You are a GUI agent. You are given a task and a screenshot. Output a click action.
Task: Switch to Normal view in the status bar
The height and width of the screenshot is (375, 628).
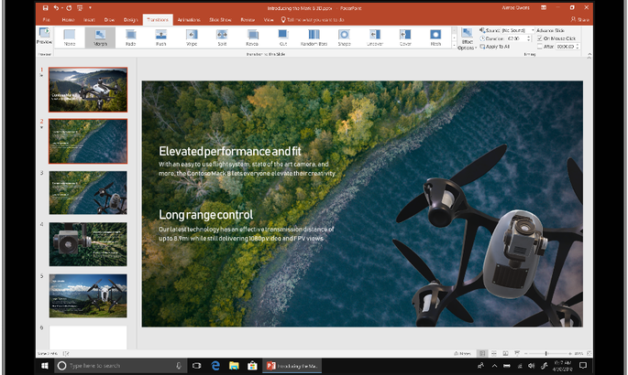point(482,353)
